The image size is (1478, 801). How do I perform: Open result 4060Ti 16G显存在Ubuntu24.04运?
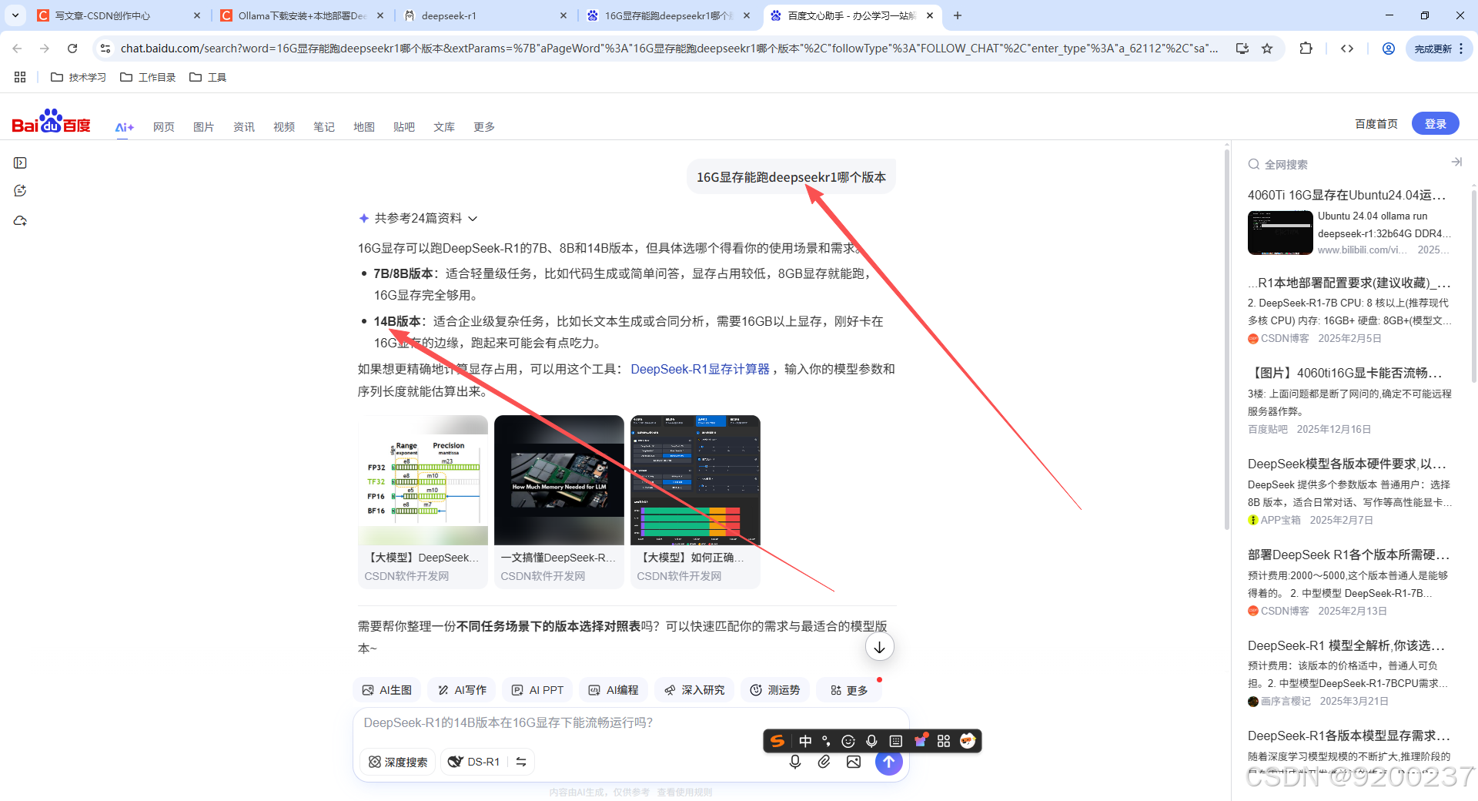point(1346,195)
